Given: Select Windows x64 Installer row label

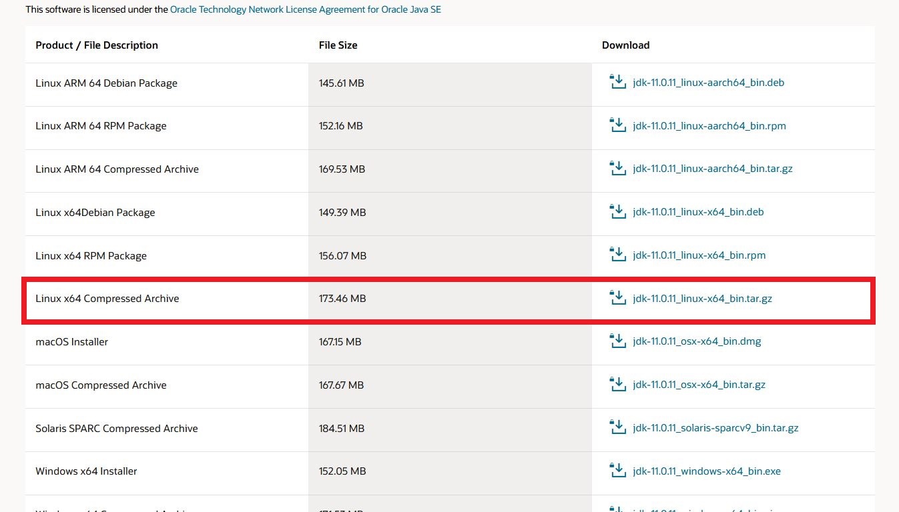Looking at the screenshot, I should 87,471.
